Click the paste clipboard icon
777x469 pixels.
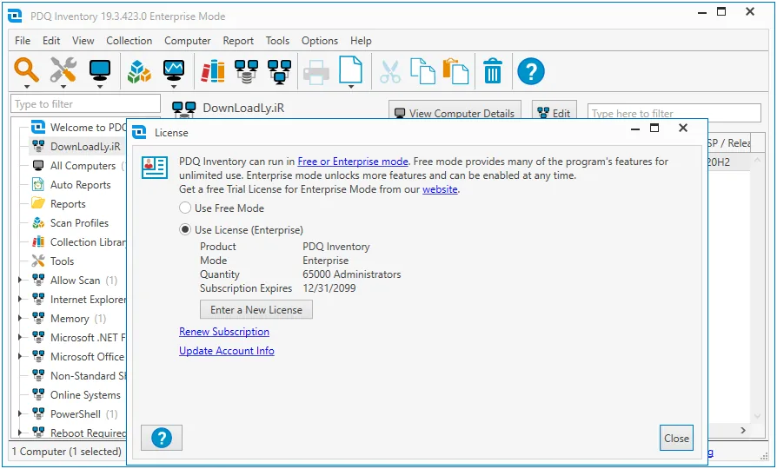pyautogui.click(x=455, y=71)
